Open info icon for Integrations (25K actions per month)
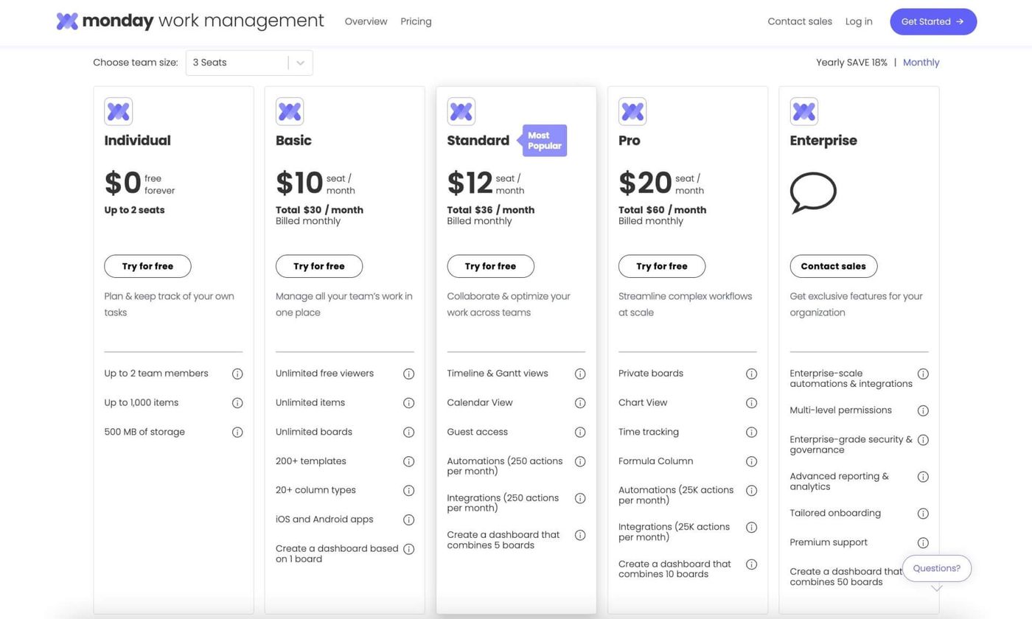Screen dimensions: 1032x619 [x=751, y=528]
